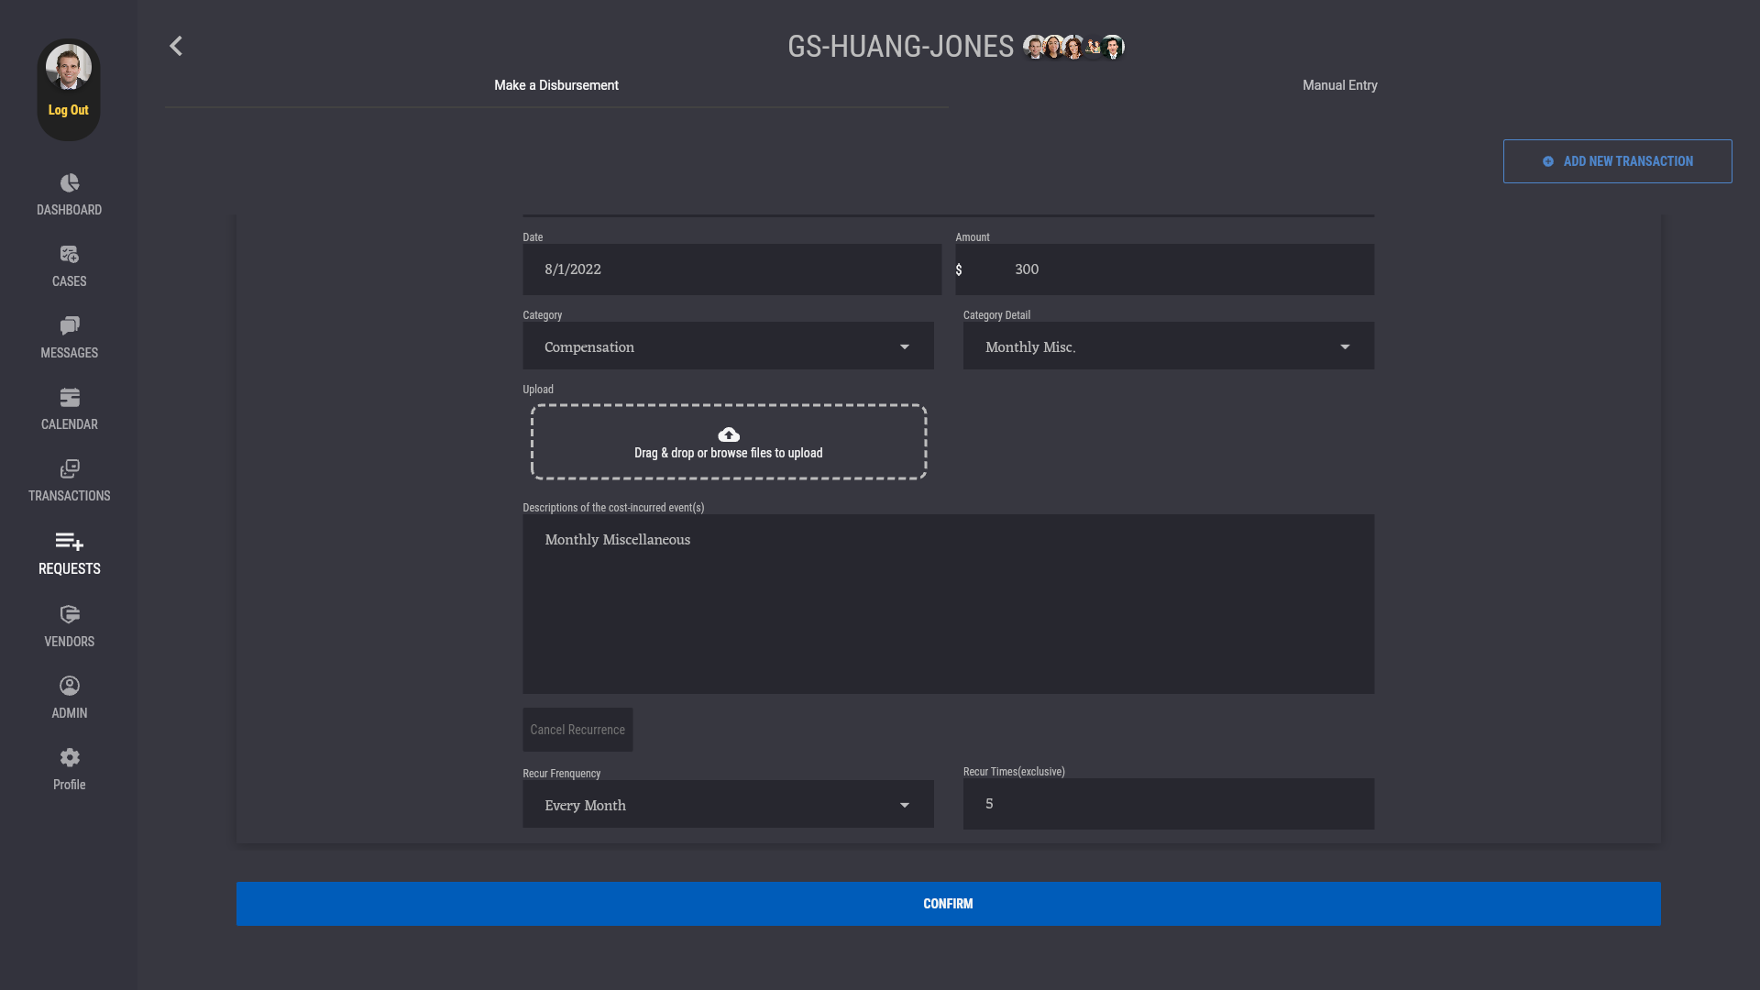Open Messages chat bubble icon
1760x990 pixels.
pos(70,326)
